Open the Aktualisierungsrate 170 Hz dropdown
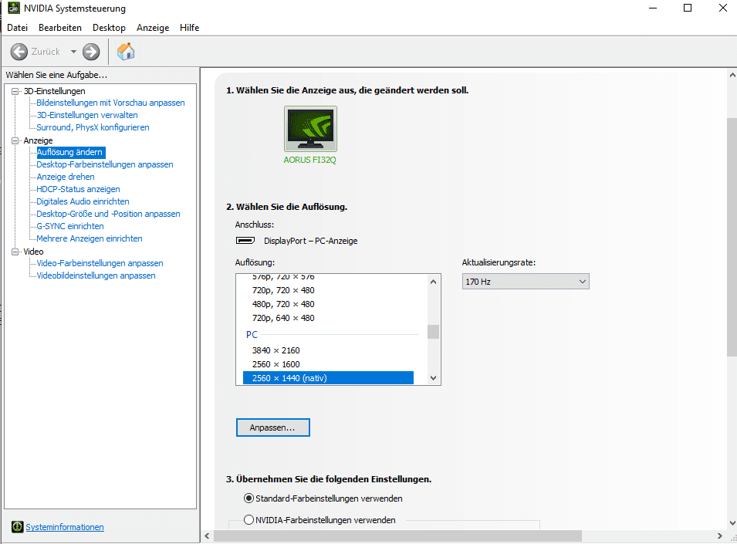The image size is (737, 544). click(526, 282)
